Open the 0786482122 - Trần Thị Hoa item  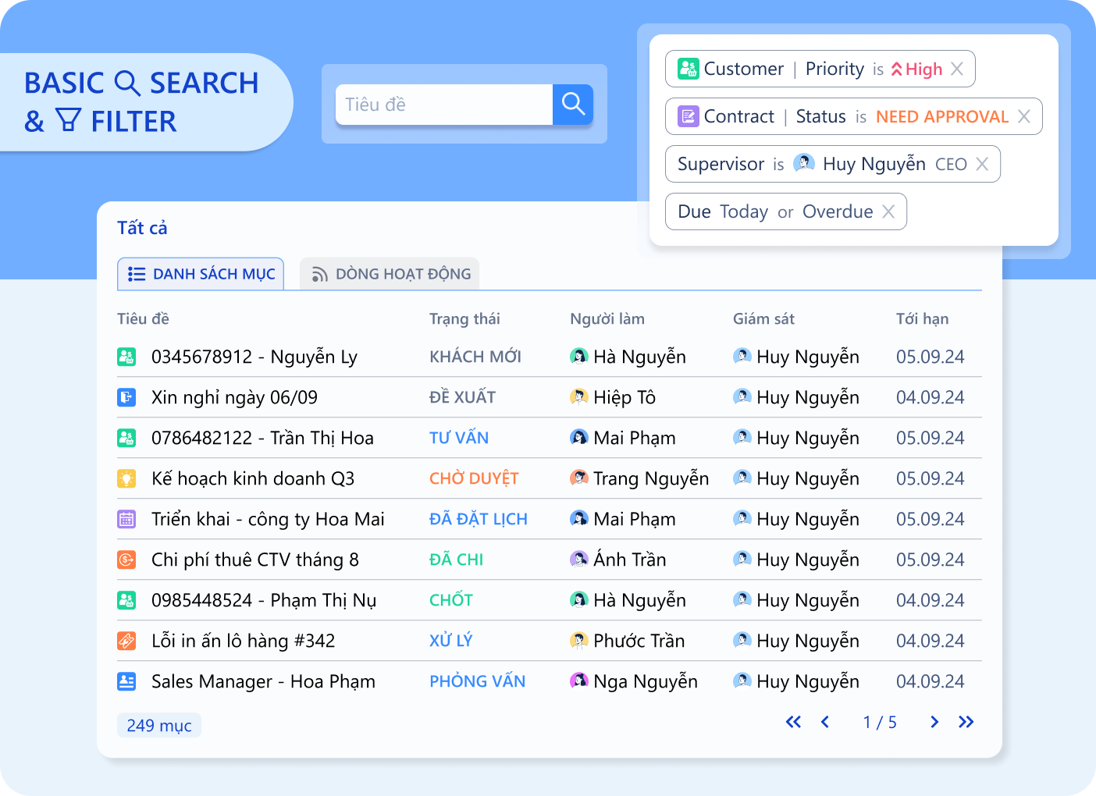[x=262, y=439]
